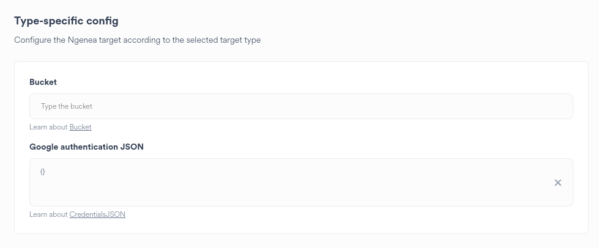Clear the Google authentication JSON field
Viewport: 599px width, 248px height.
tap(557, 183)
